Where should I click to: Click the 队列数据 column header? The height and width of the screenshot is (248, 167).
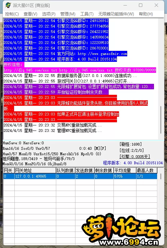(x=65, y=170)
